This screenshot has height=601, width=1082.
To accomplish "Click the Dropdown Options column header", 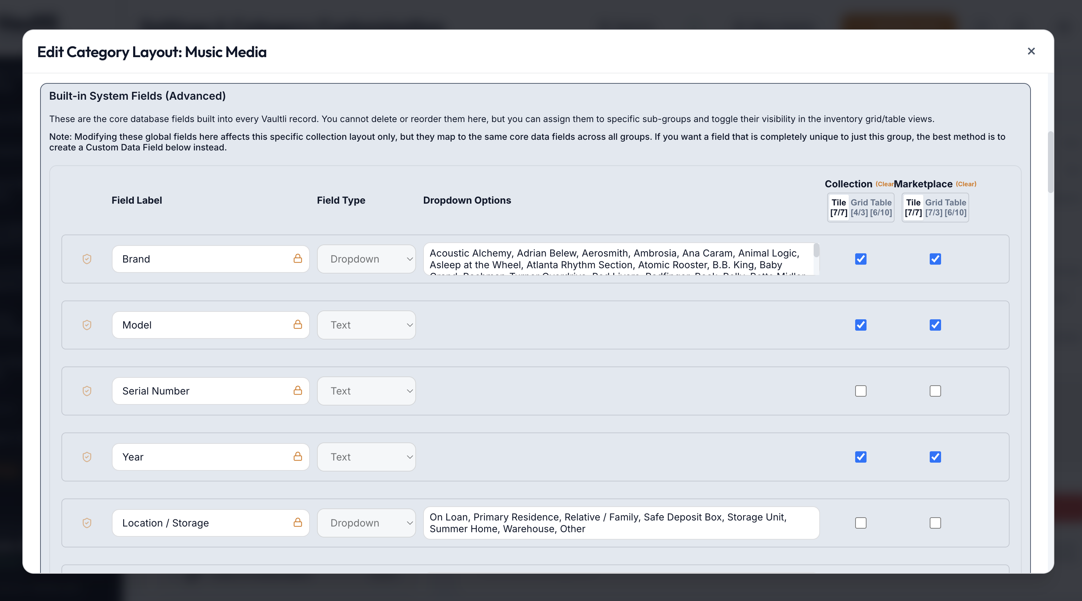I will tap(467, 200).
